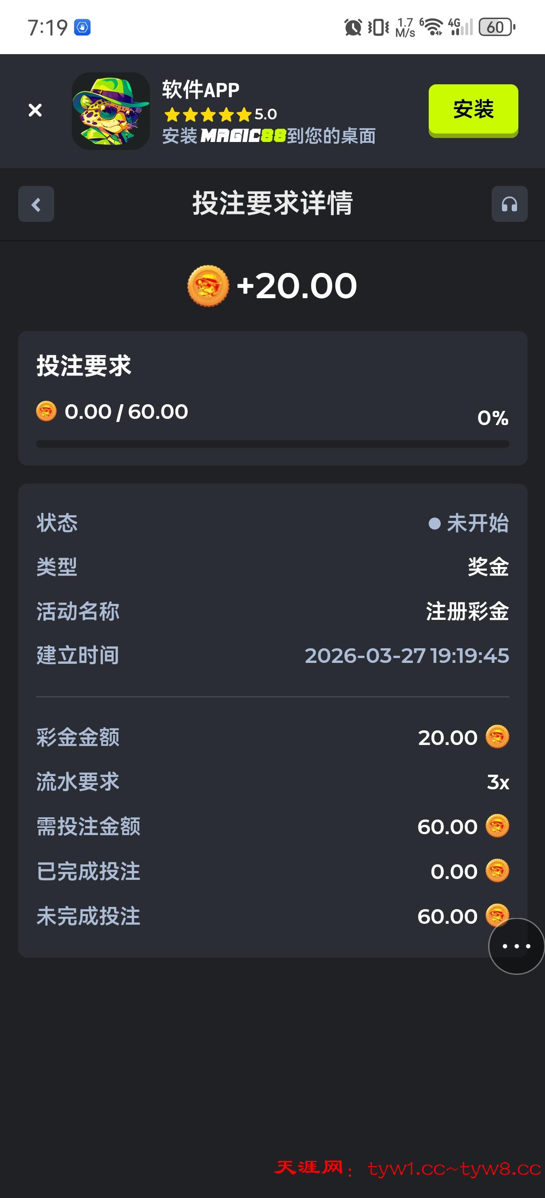Dismiss the app install banner
This screenshot has width=545, height=1198.
(35, 110)
